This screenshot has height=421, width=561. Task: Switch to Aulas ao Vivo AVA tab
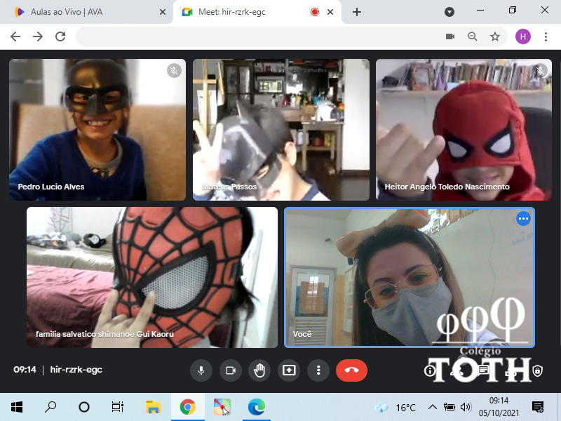pos(84,12)
